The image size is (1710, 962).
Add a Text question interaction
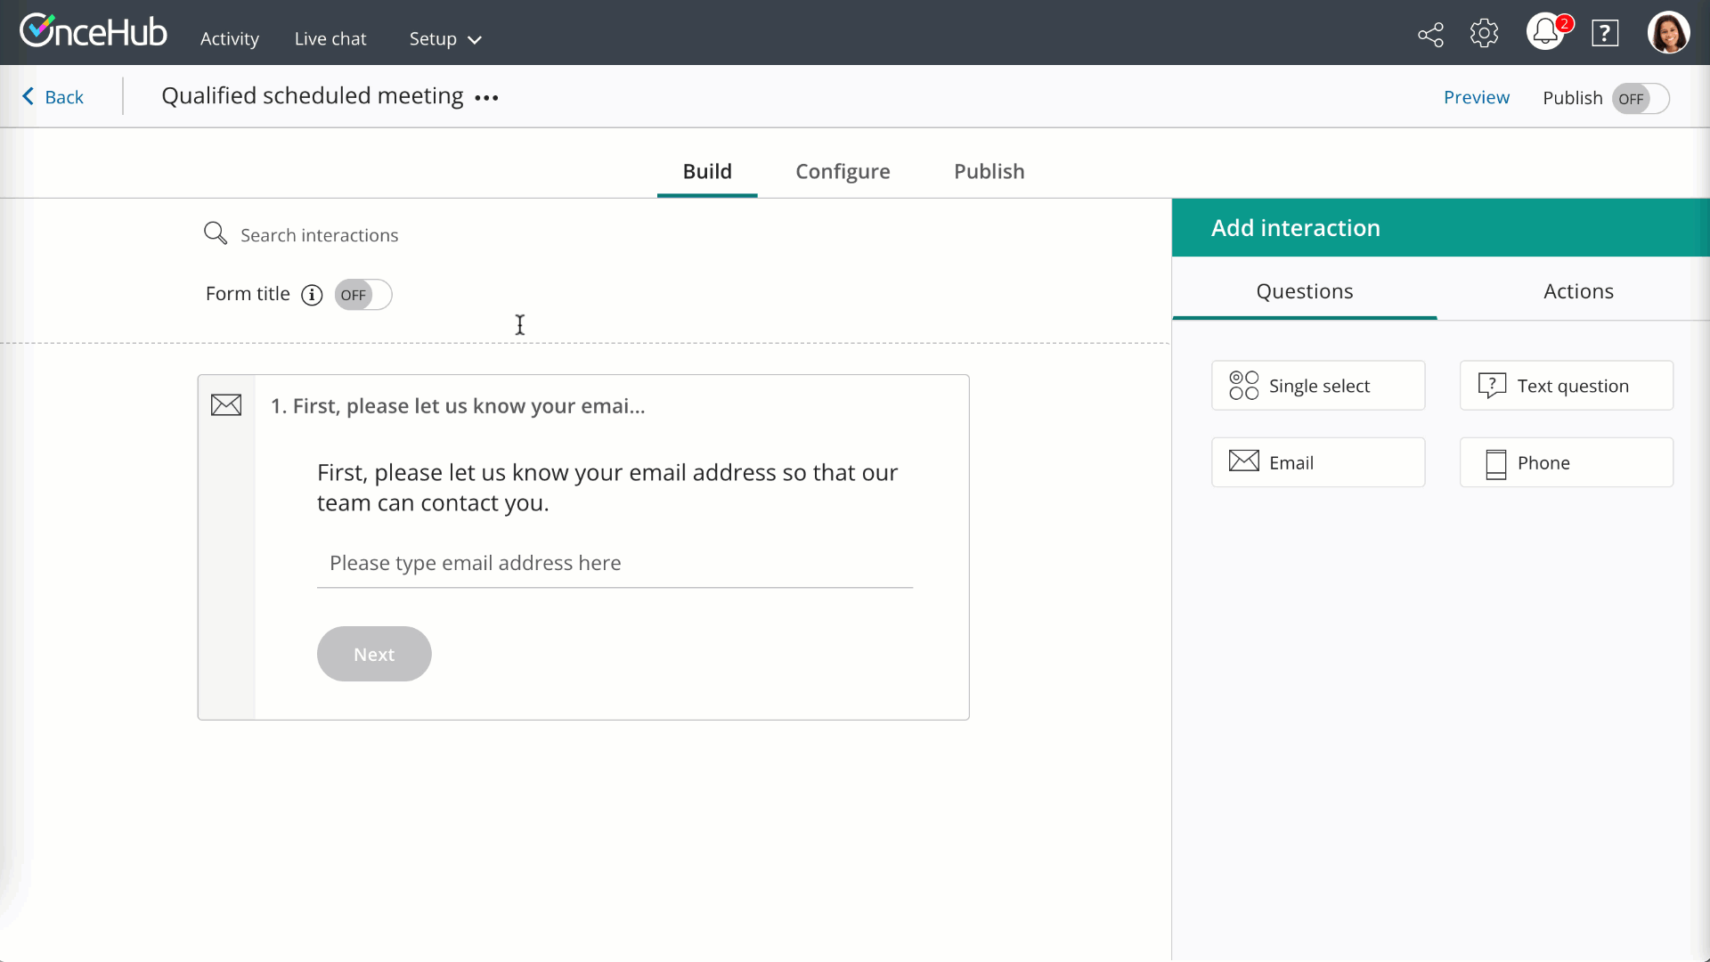pos(1566,386)
